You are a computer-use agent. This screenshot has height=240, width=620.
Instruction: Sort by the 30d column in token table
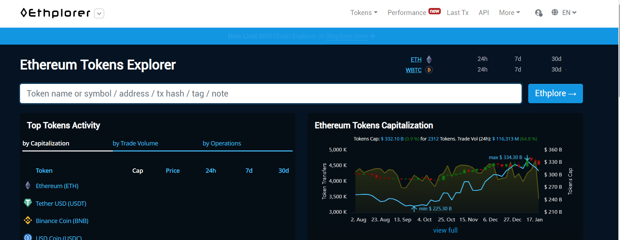point(284,171)
